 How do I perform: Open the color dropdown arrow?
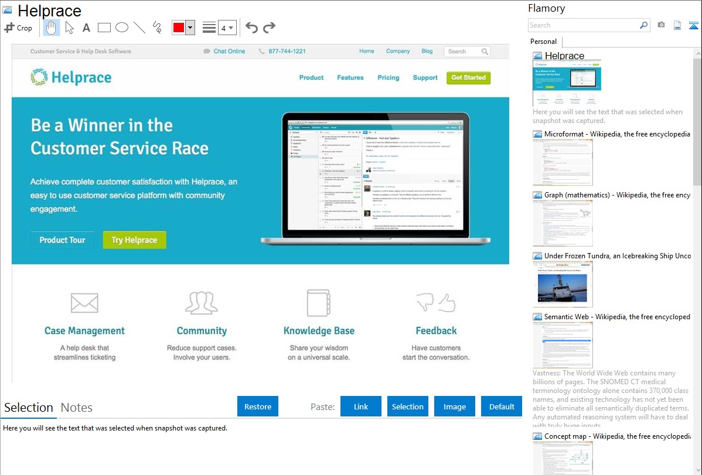(x=190, y=28)
